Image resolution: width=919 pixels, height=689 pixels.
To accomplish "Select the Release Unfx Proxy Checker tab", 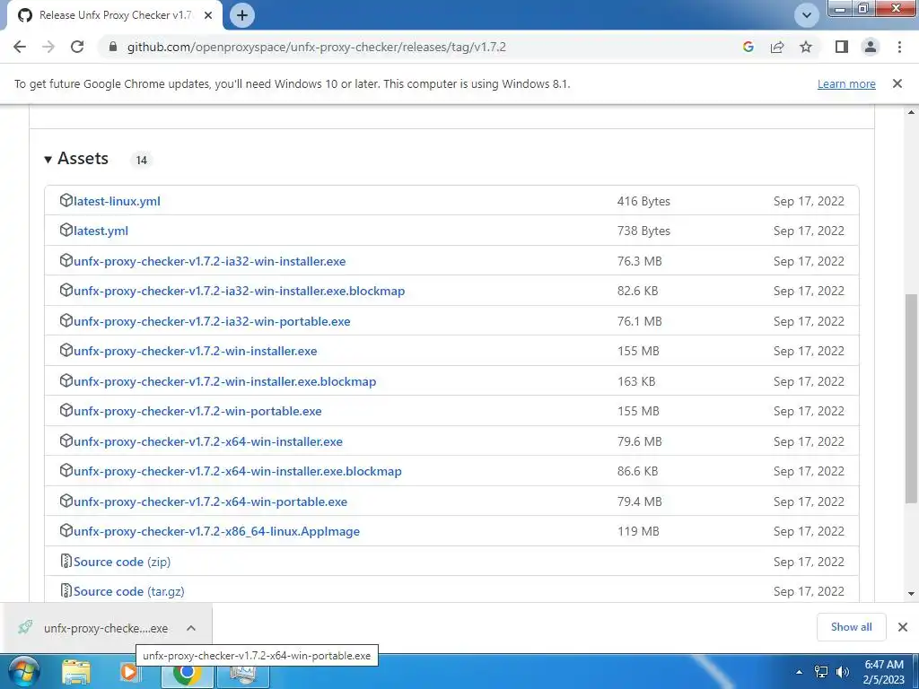I will point(114,16).
